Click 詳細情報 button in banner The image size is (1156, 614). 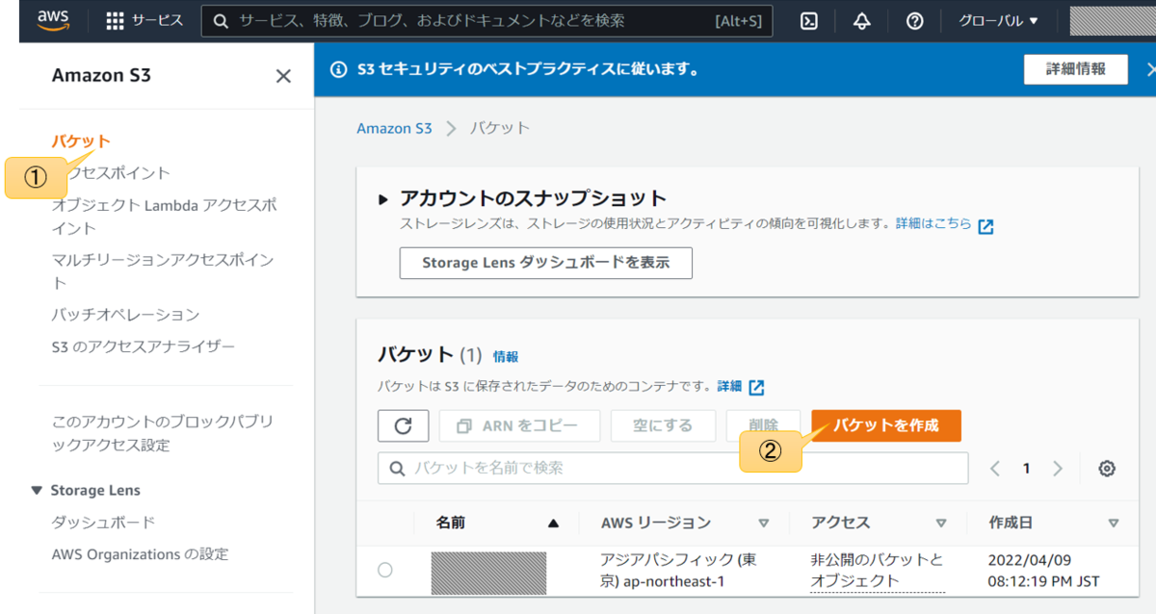coord(1076,69)
